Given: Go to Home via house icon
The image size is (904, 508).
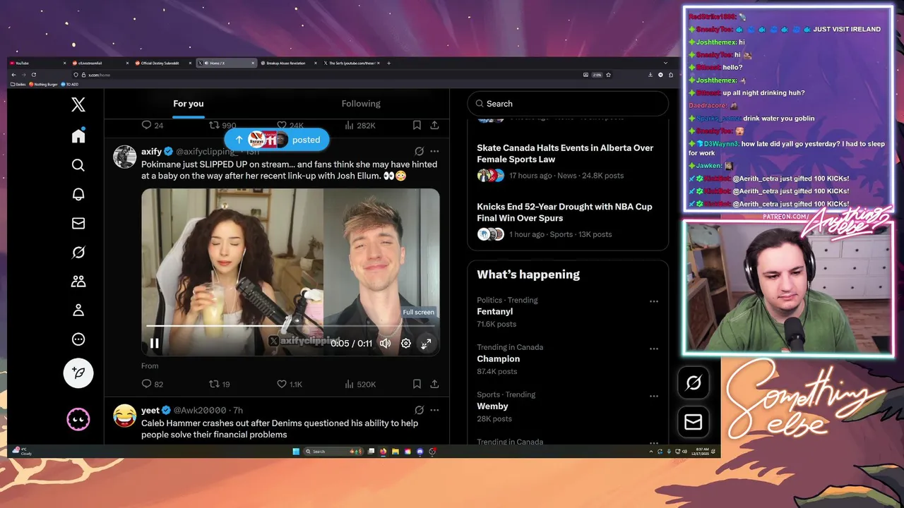Looking at the screenshot, I should pos(78,135).
